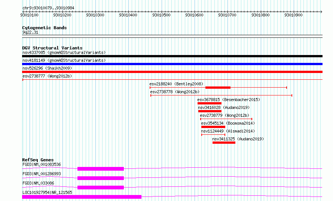This screenshot has width=333, height=201.
Task: Open esv2188240 (Bentley2008) label
Action: 176,84
